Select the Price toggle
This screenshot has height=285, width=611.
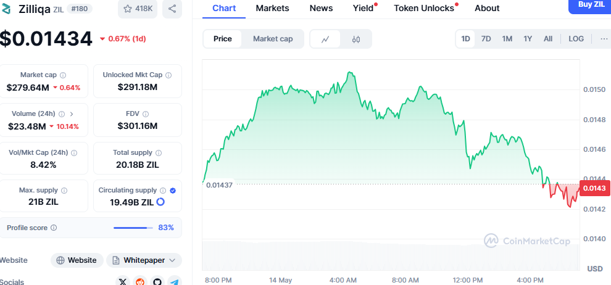click(223, 39)
